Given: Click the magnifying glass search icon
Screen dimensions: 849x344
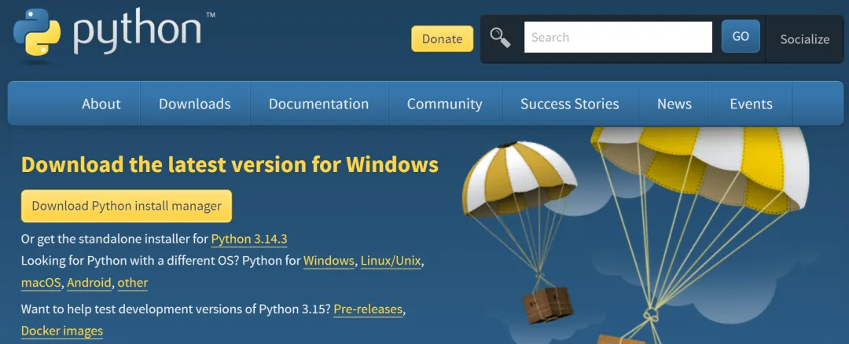Looking at the screenshot, I should [500, 38].
